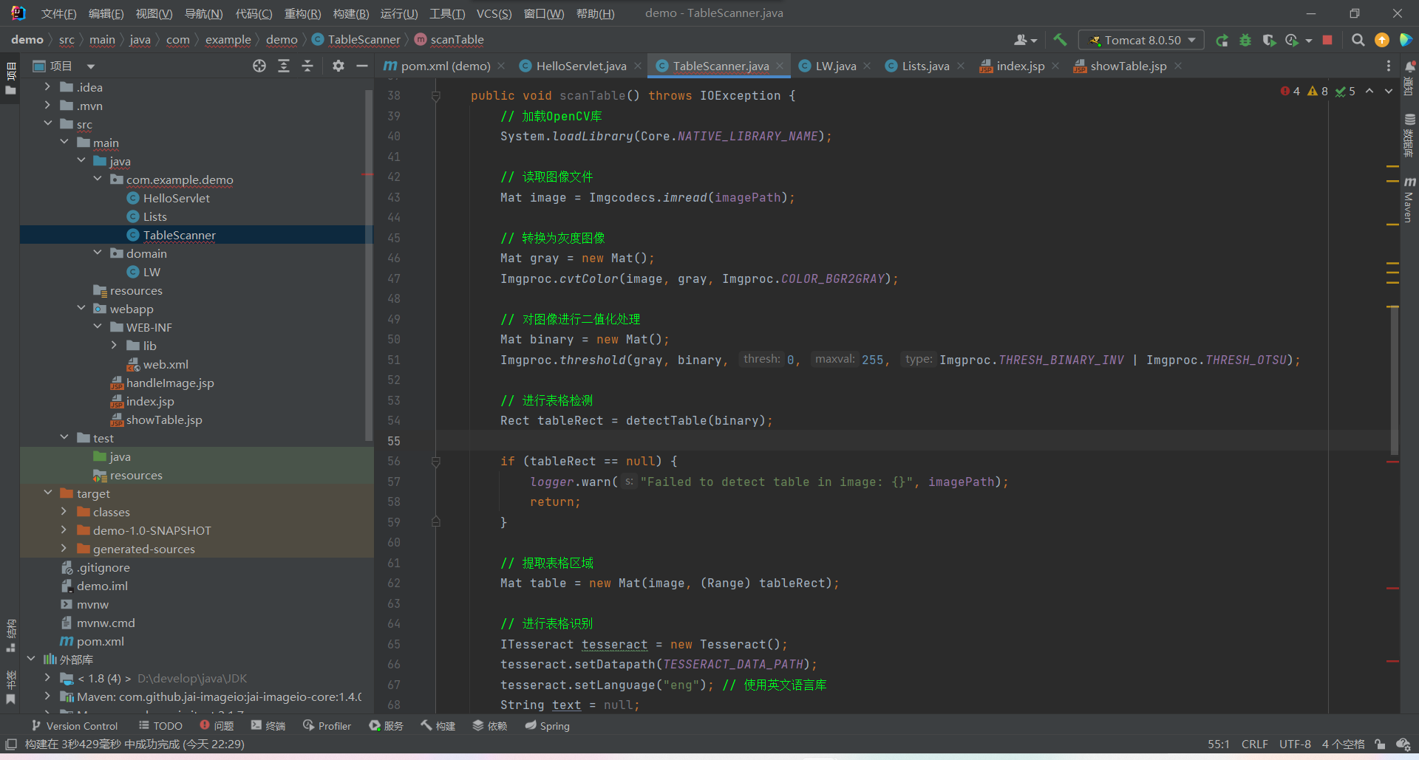Switch to HelloServlet.java tab
This screenshot has width=1419, height=760.
(581, 66)
